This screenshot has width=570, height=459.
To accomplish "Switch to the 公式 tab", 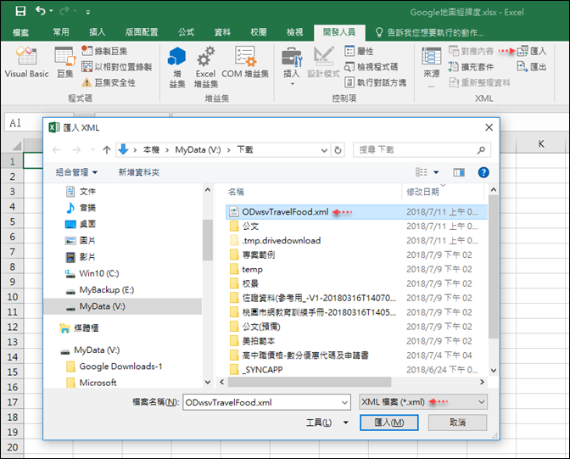I will (186, 32).
